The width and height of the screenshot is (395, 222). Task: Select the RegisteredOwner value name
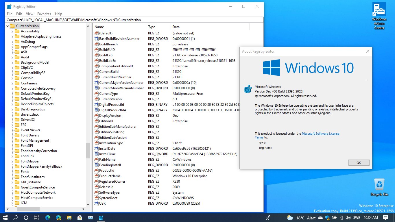point(112,182)
